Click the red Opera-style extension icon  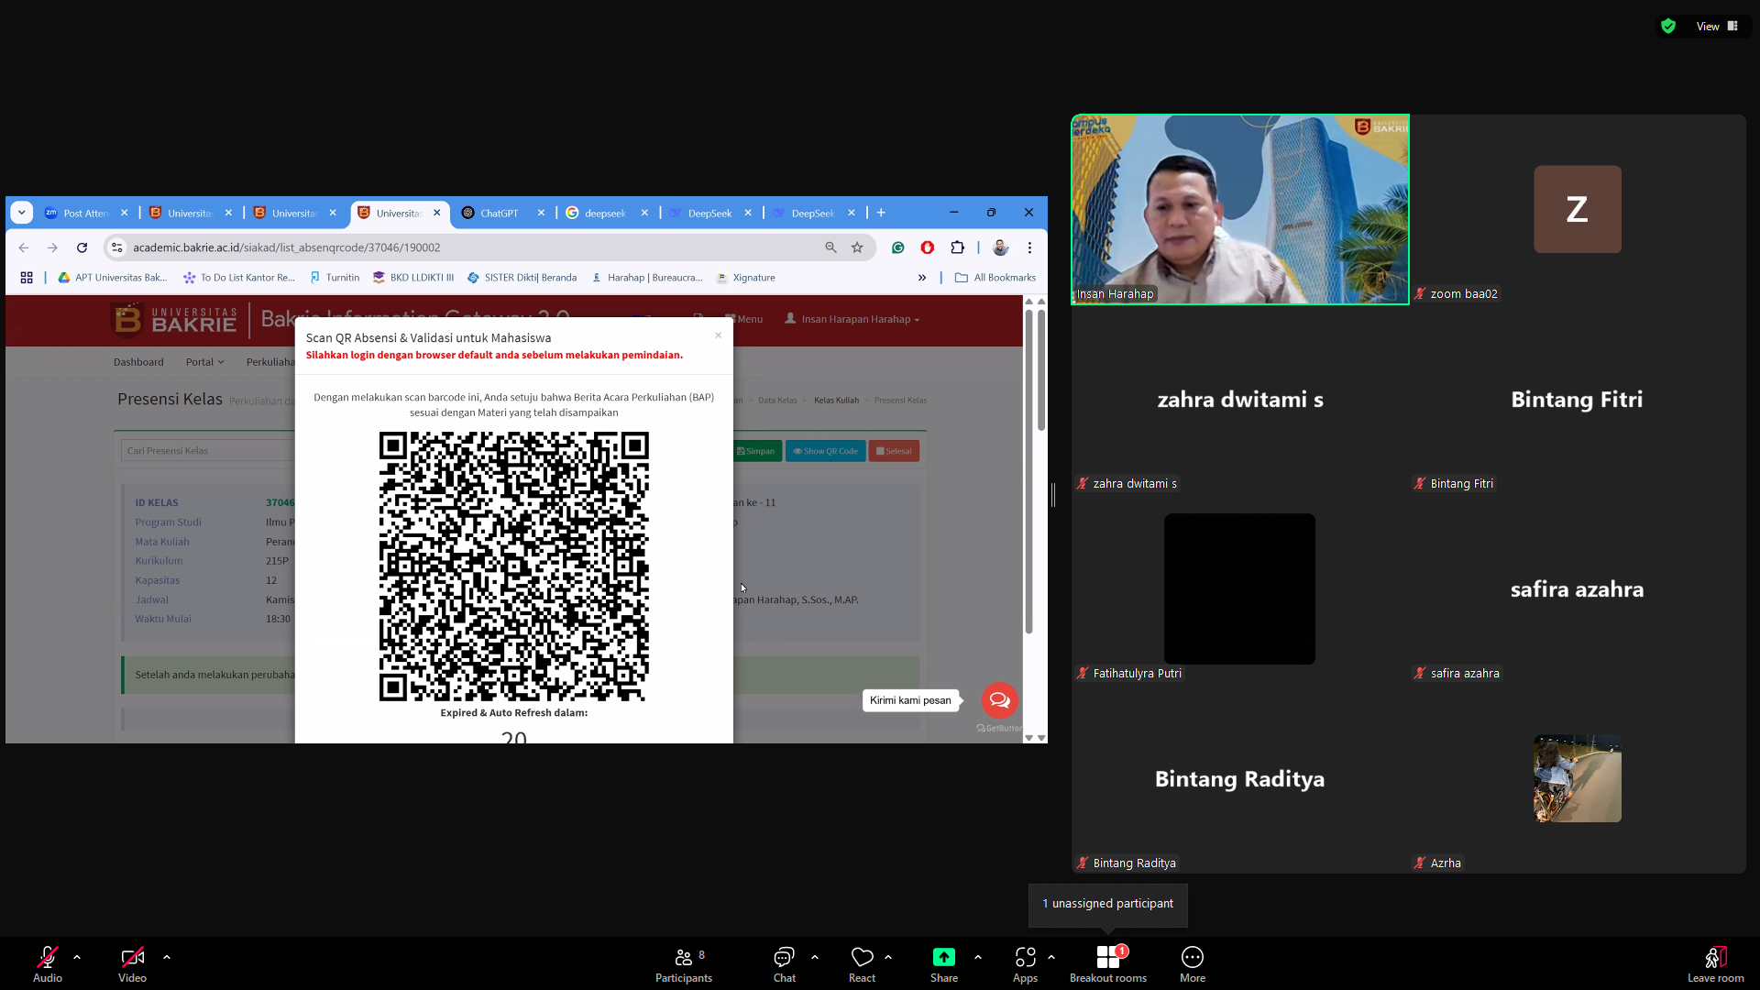click(928, 247)
